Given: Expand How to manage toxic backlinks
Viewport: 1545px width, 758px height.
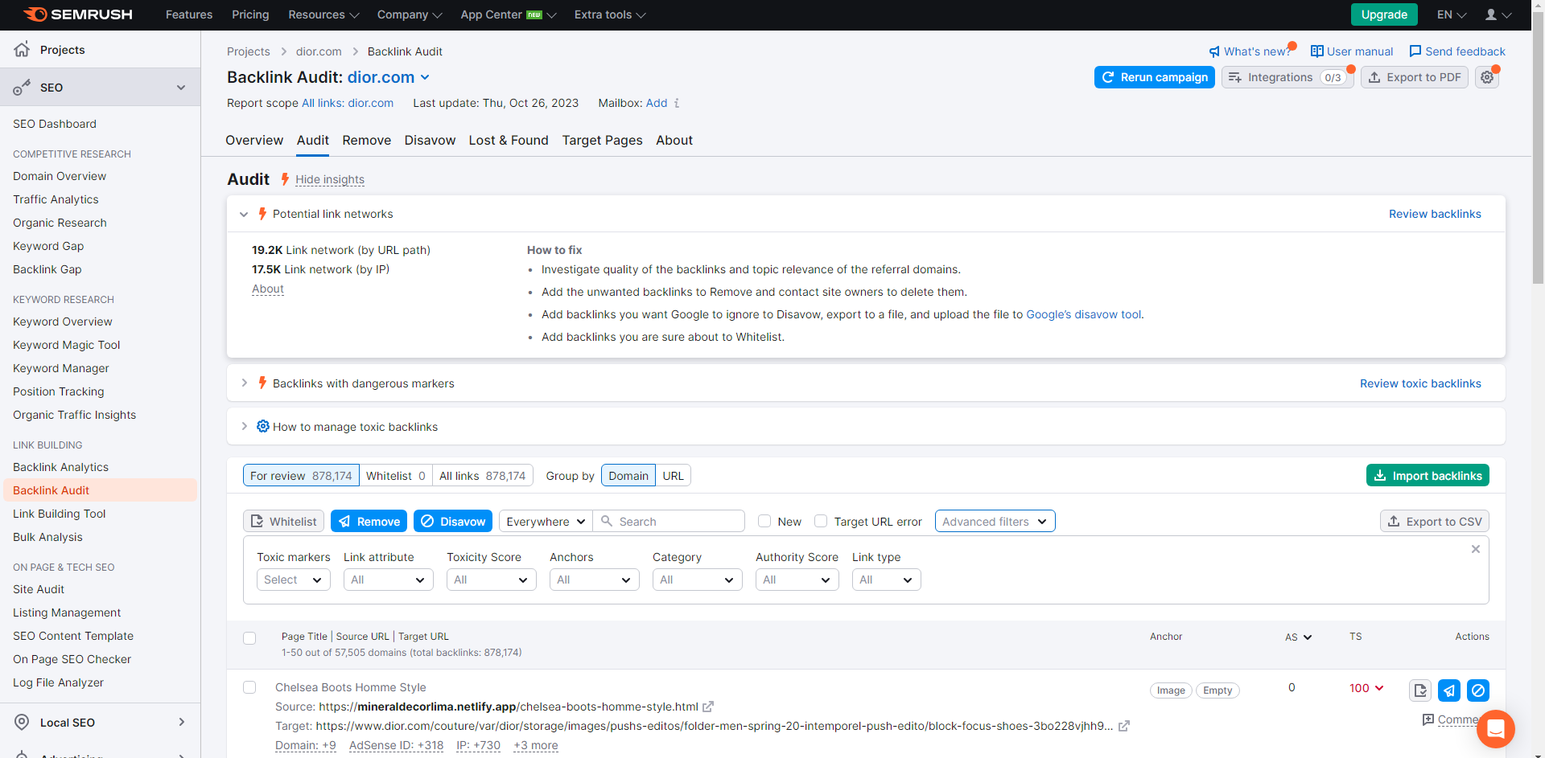Looking at the screenshot, I should 244,427.
